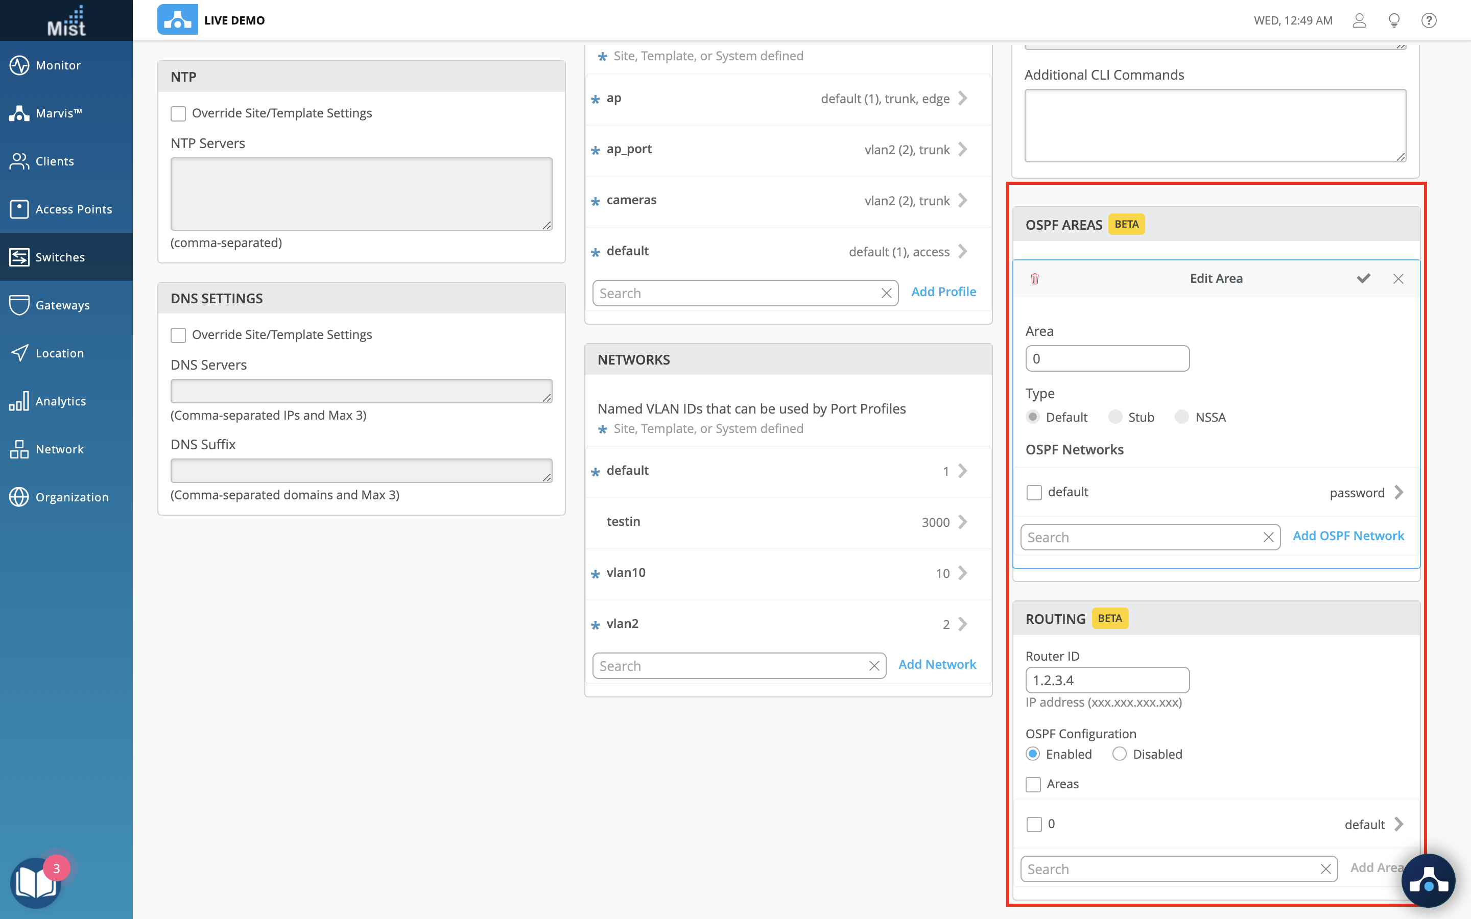Open the help question mark icon
Image resolution: width=1471 pixels, height=919 pixels.
[x=1429, y=20]
